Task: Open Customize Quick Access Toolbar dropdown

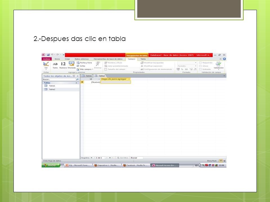Action: click(x=64, y=55)
